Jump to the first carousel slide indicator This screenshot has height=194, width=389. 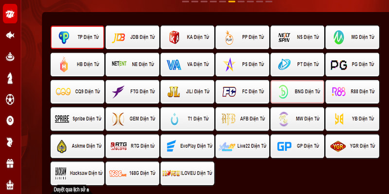tap(185, 1)
